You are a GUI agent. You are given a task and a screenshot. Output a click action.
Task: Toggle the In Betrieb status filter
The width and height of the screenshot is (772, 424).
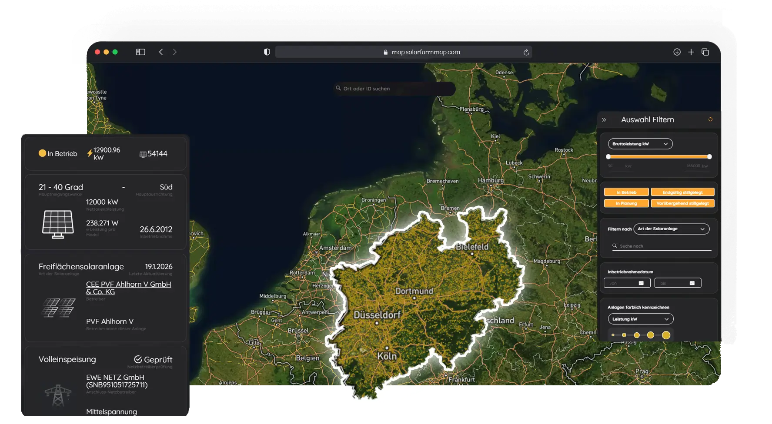tap(625, 192)
